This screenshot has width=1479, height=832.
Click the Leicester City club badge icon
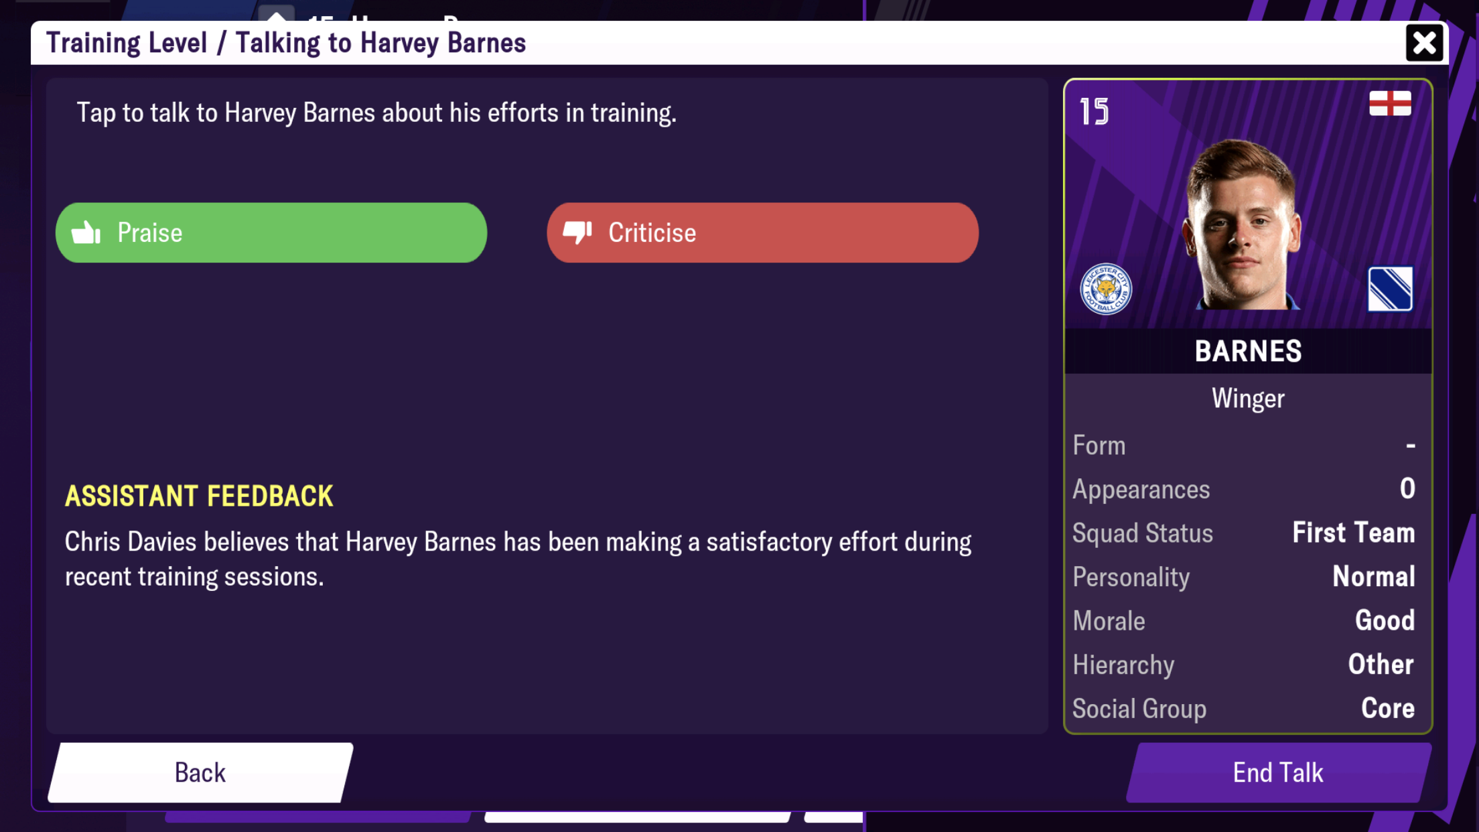tap(1105, 289)
